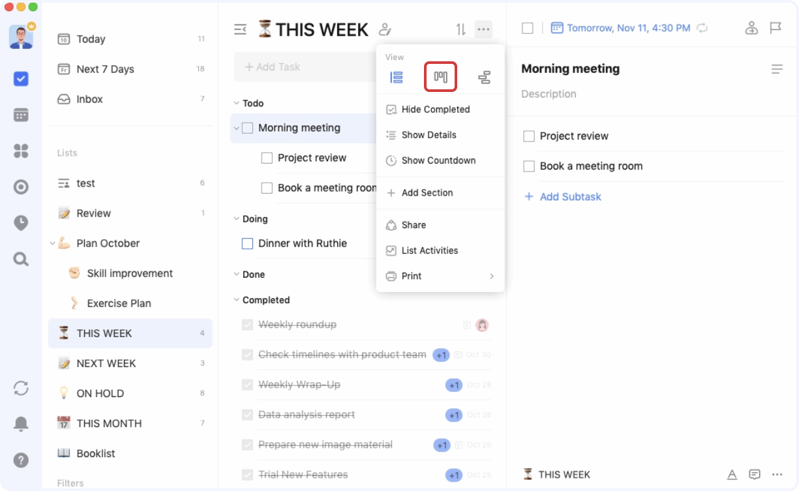Check the Morning meeting task checkbox
Viewport: 799px width, 491px height.
pyautogui.click(x=247, y=128)
